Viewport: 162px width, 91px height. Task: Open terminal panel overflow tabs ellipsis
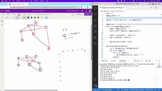[129, 61]
